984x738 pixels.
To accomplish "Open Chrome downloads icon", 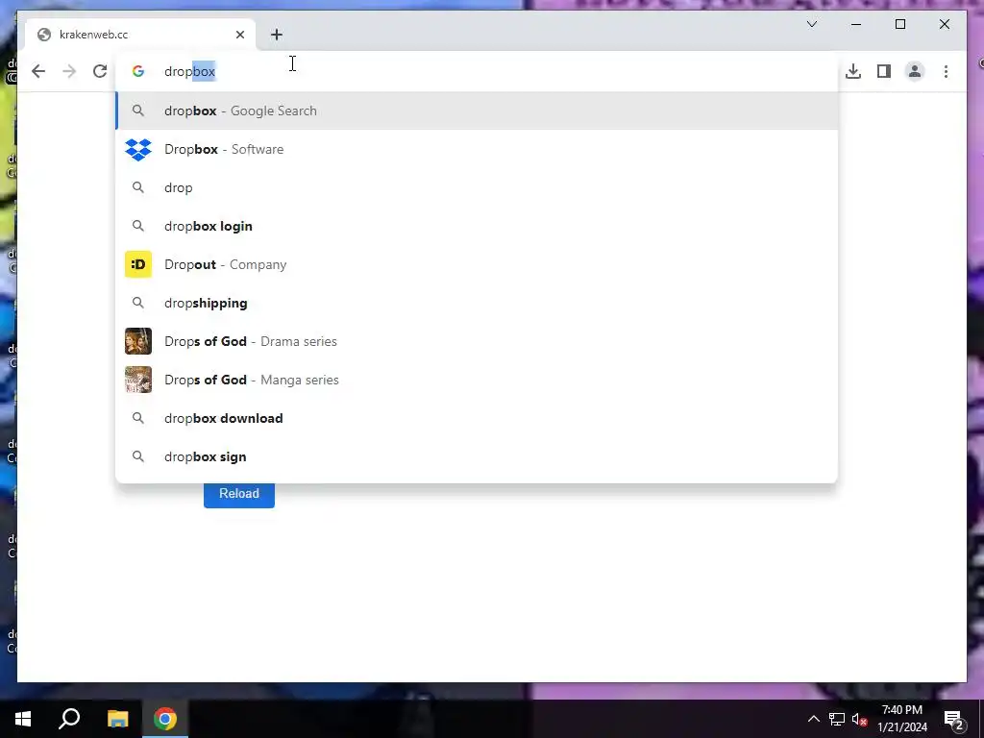I will [853, 71].
